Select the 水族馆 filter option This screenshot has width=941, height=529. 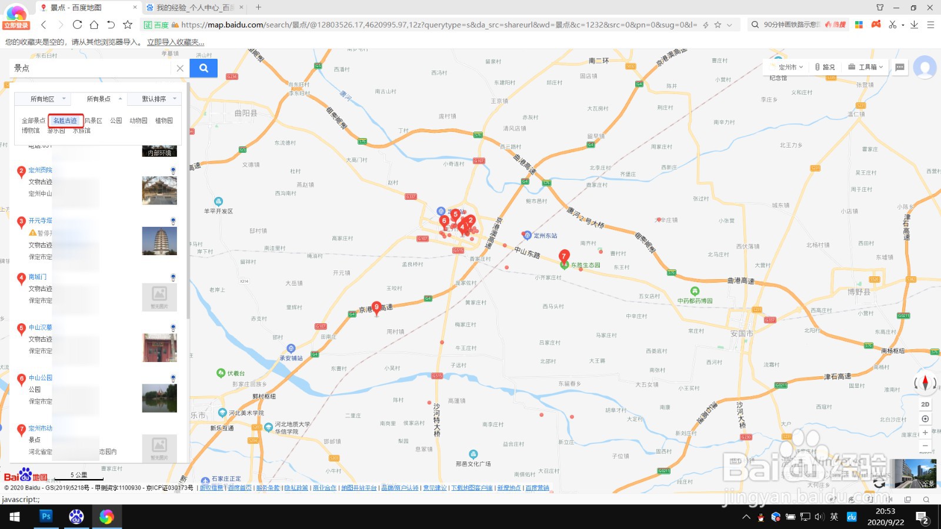pos(82,130)
